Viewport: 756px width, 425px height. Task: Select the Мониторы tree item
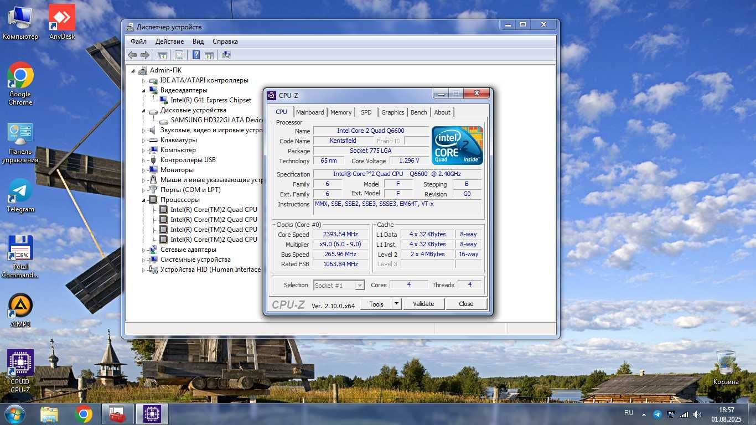click(x=177, y=170)
